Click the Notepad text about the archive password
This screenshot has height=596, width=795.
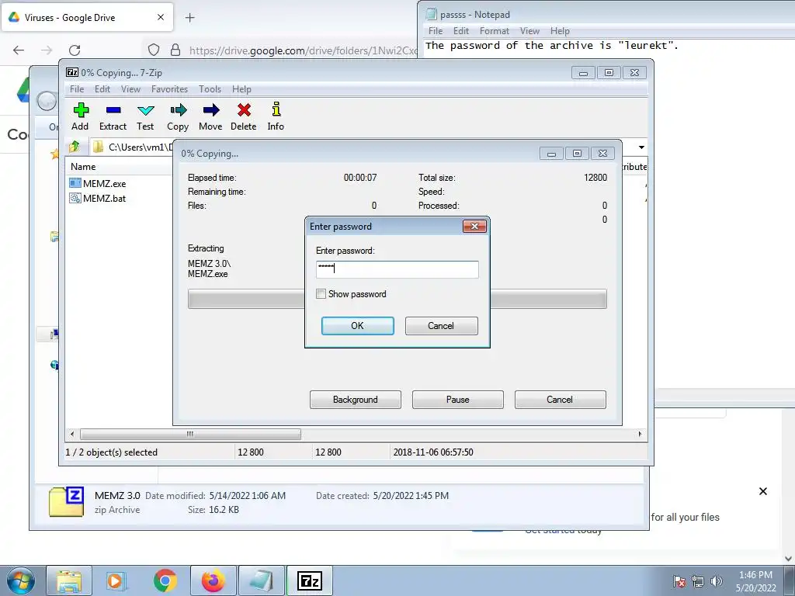(552, 46)
